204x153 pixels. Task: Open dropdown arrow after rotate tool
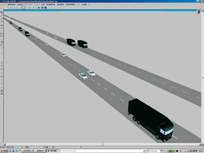35,8
